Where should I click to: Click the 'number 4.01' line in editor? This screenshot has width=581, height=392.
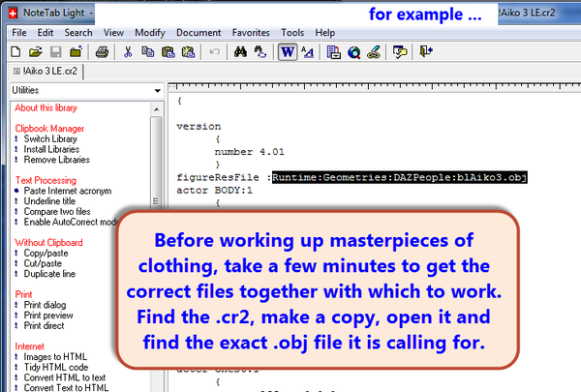250,152
